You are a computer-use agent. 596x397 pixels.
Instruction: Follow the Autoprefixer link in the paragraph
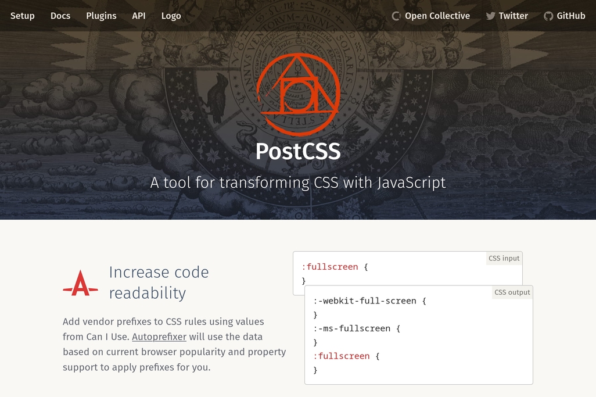pos(159,337)
